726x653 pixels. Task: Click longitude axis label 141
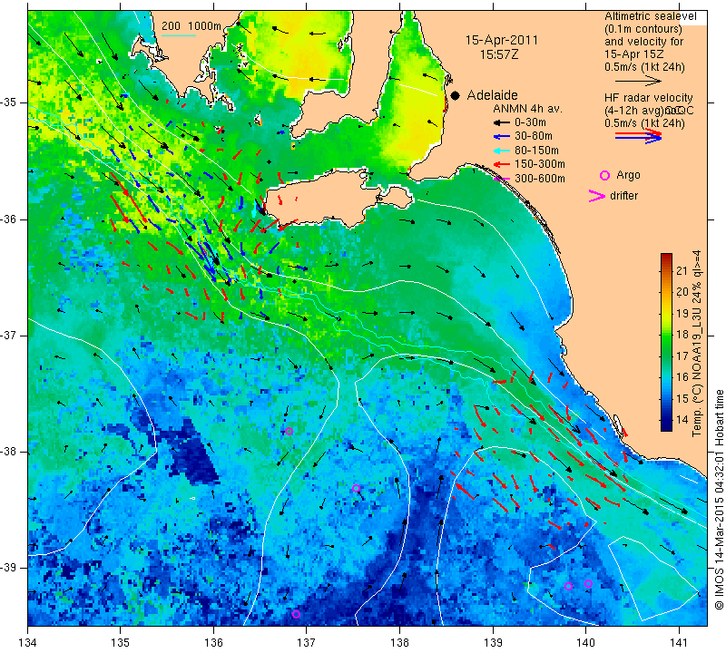pos(679,643)
